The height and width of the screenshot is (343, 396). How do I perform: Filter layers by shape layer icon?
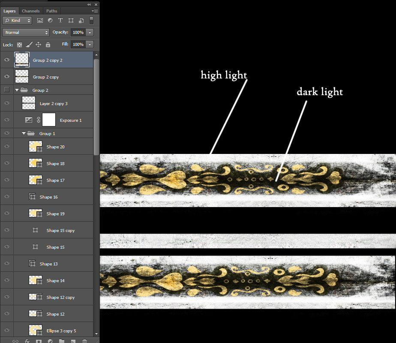coord(71,21)
